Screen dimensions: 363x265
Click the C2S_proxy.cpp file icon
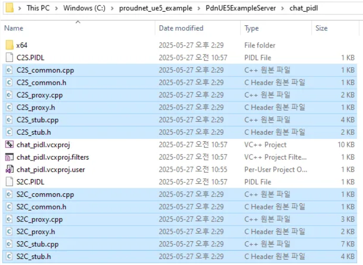pos(9,95)
